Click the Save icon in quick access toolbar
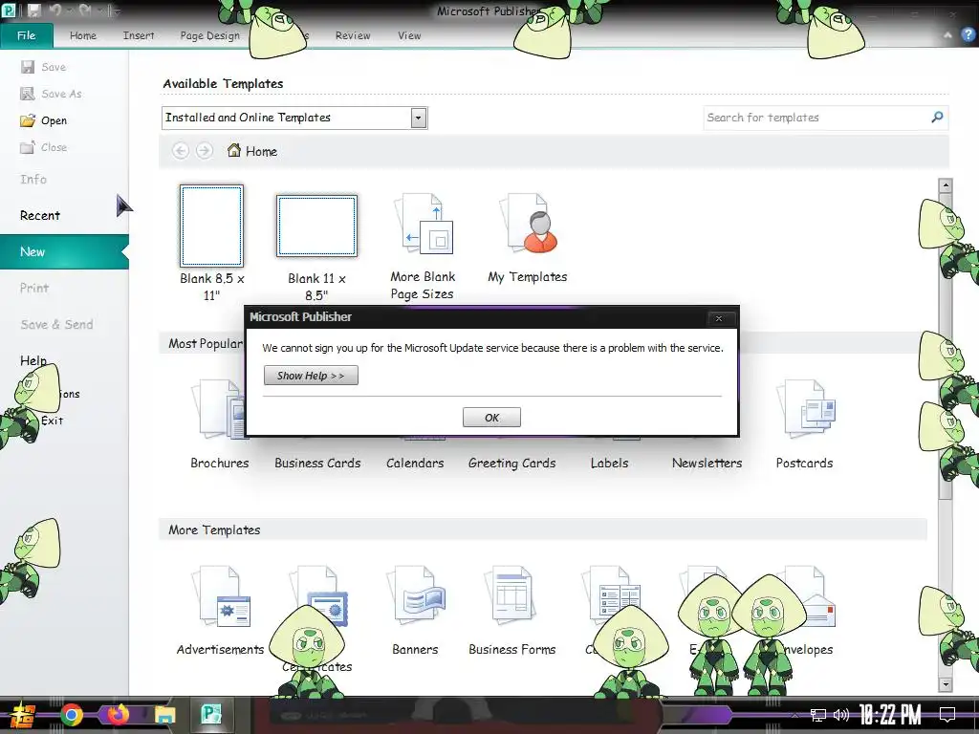Screen dimensions: 979x734 [33, 11]
